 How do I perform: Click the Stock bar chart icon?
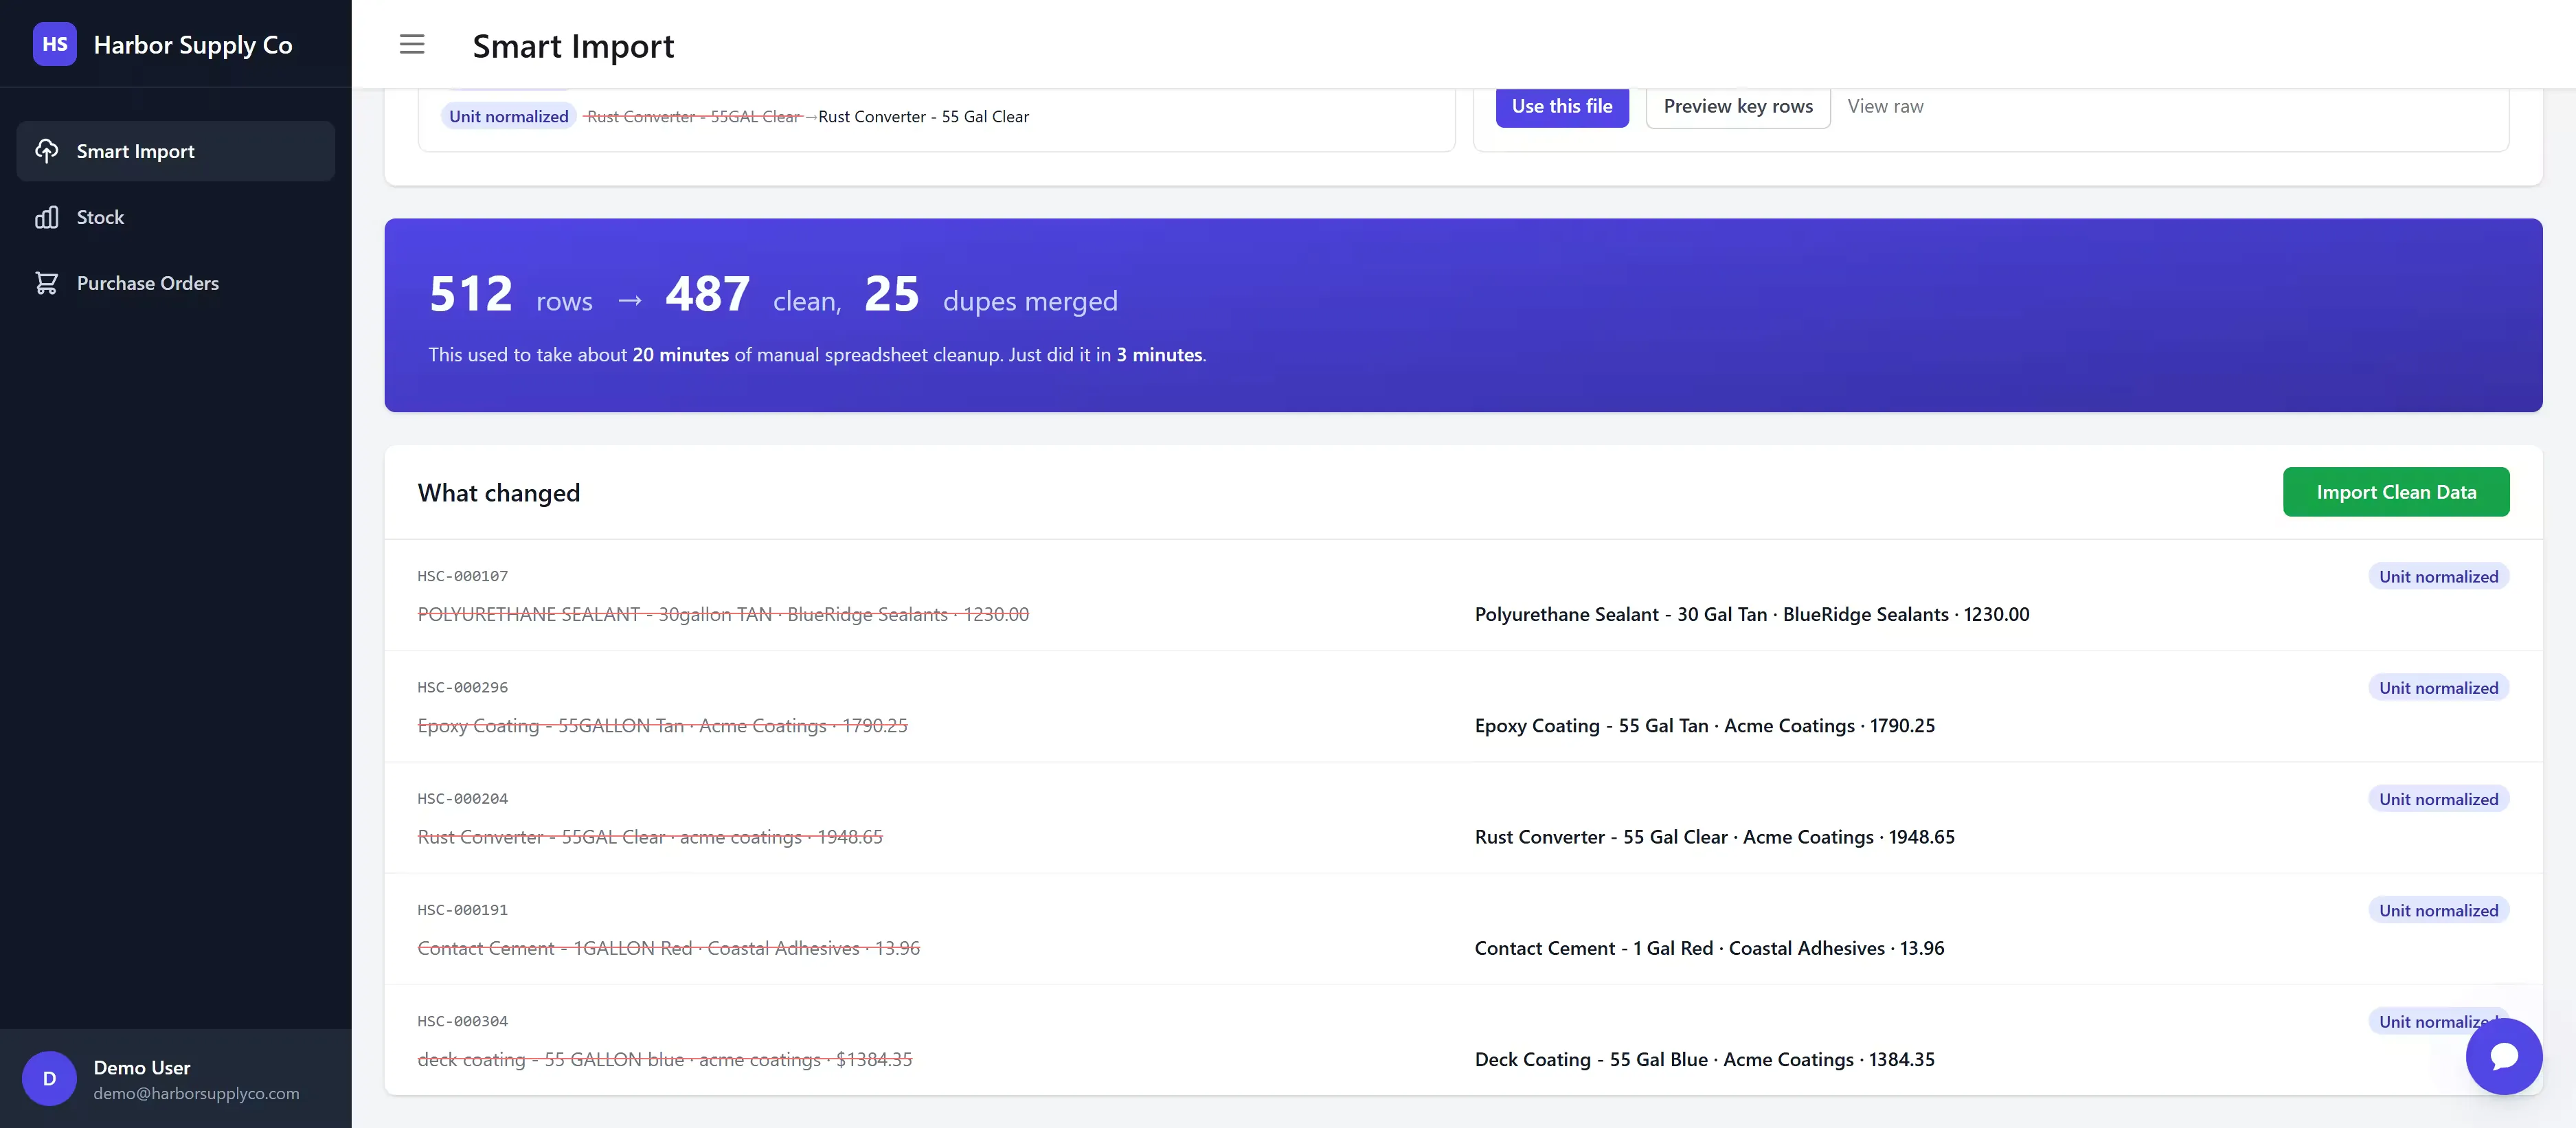pyautogui.click(x=47, y=217)
